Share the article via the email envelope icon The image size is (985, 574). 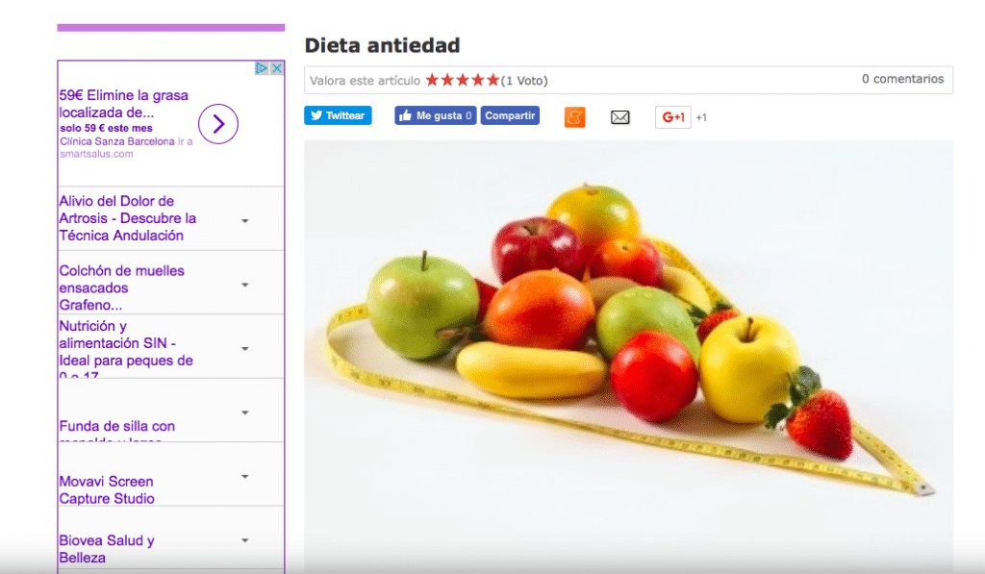coord(620,117)
